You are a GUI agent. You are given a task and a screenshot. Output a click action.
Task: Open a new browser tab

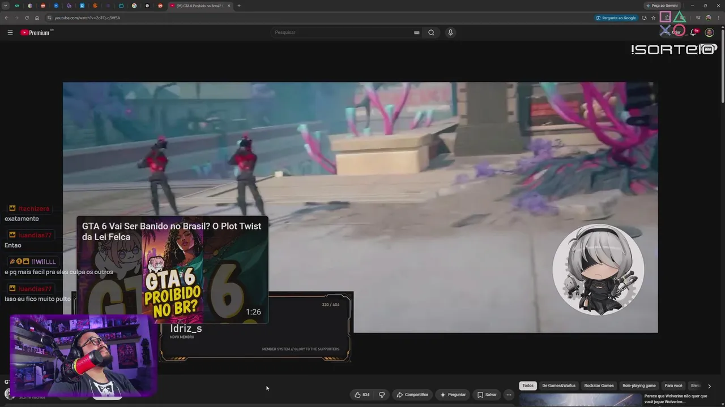click(x=239, y=6)
